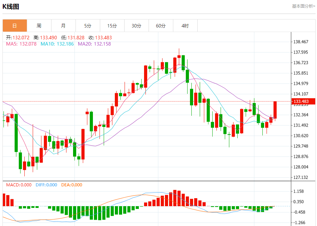Click the 127.132 price axis label
This screenshot has height=226, width=317.
click(301, 178)
